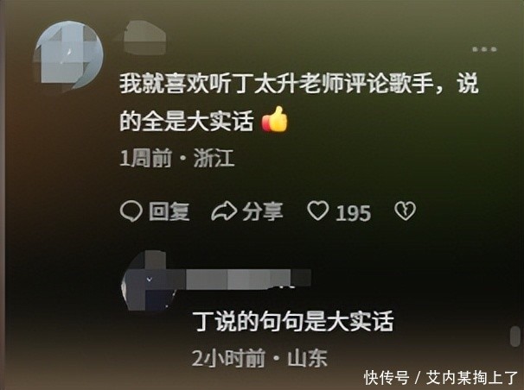The image size is (524, 390).
Task: Click the 1周前 · 浙江 timestamp
Action: coord(176,158)
